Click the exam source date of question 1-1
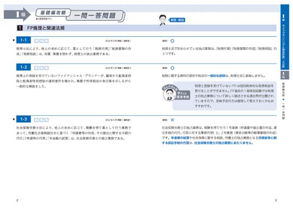The width and height of the screenshot is (293, 210). 118,41
